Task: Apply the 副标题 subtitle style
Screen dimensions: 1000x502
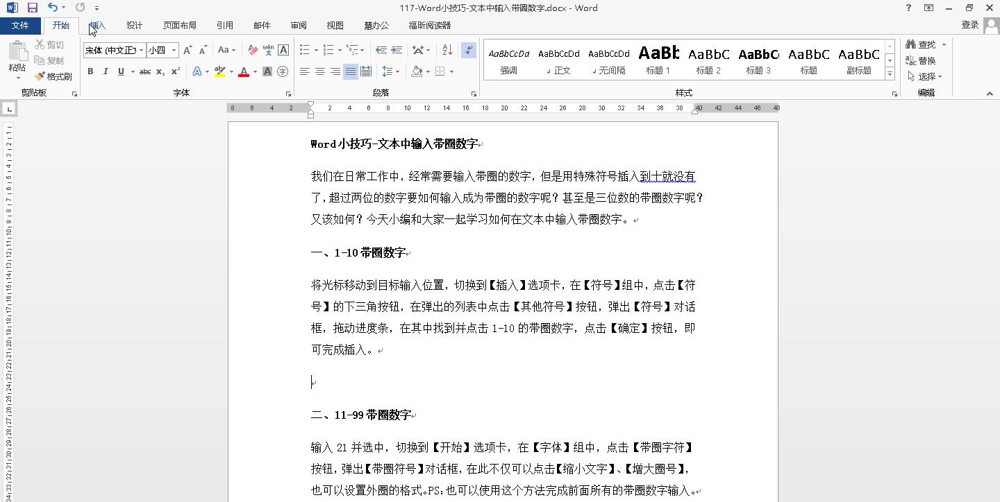Action: coord(858,60)
